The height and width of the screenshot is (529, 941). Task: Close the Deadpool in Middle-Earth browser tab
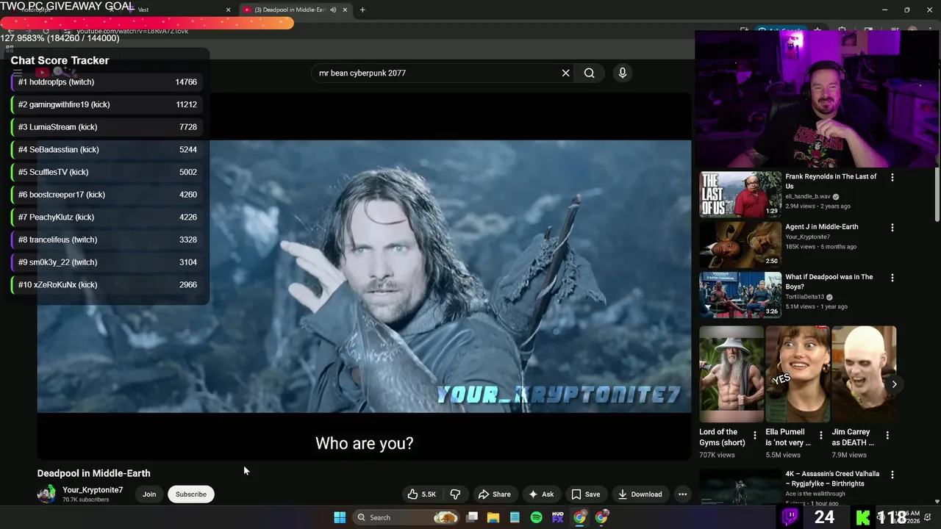[345, 10]
